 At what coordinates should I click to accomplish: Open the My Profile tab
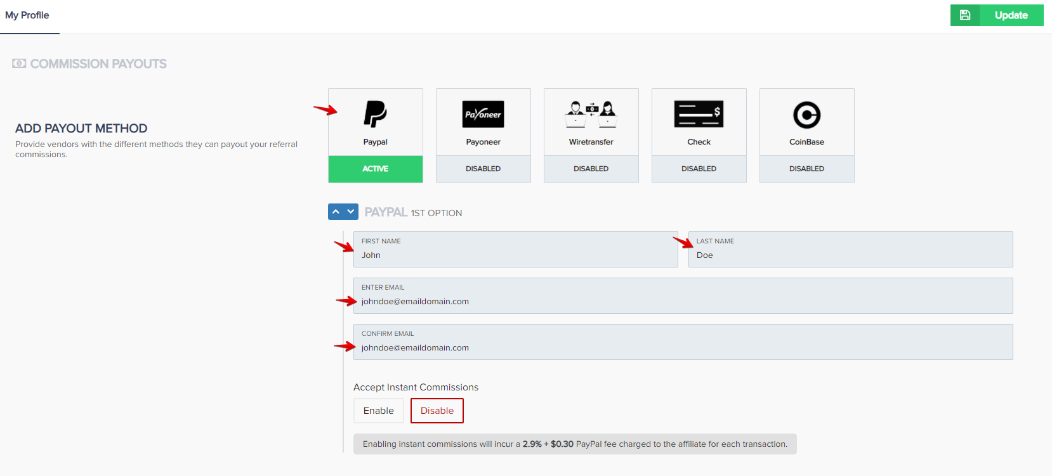pyautogui.click(x=27, y=15)
